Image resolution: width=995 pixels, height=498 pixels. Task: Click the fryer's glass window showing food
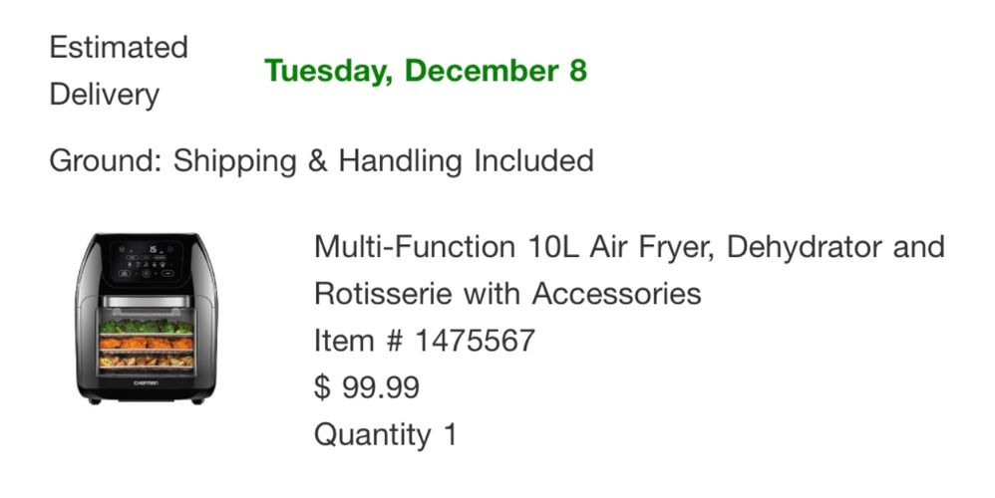point(146,342)
